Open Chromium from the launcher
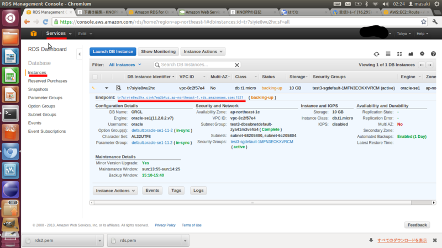 [10, 152]
